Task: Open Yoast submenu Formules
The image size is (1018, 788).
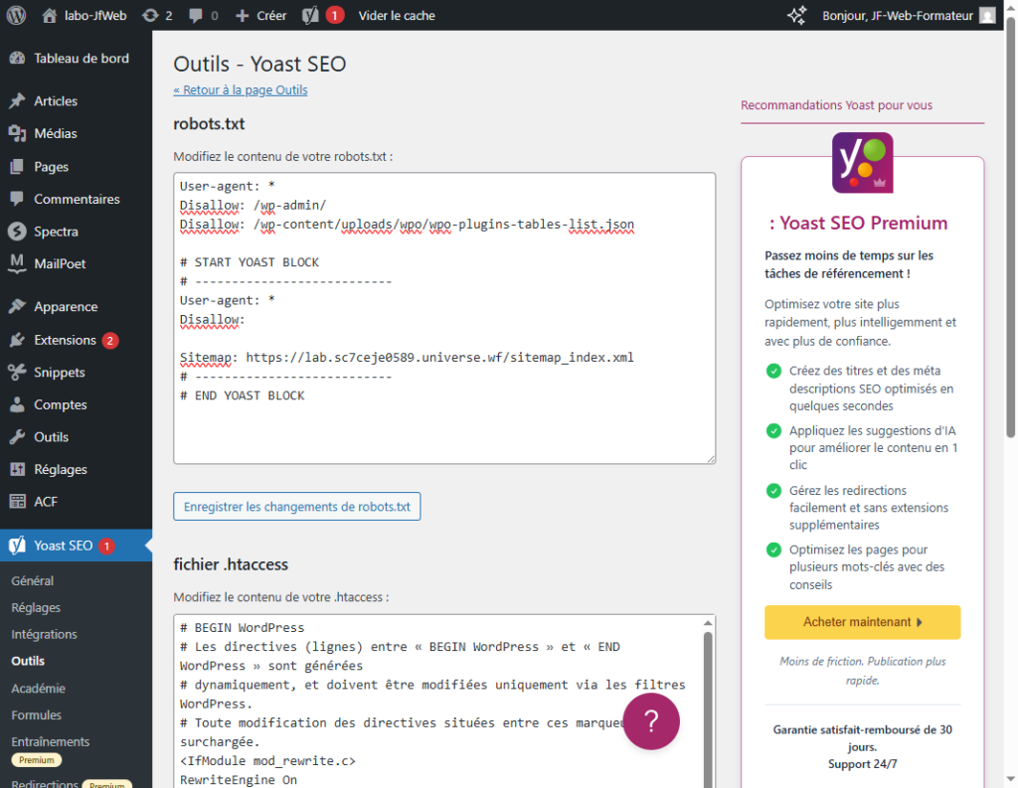Action: click(37, 714)
